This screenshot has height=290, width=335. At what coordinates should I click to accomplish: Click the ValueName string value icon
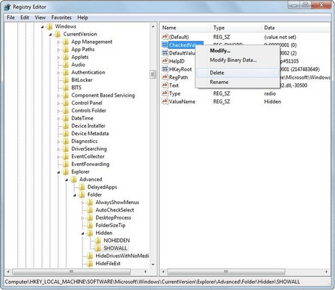165,101
